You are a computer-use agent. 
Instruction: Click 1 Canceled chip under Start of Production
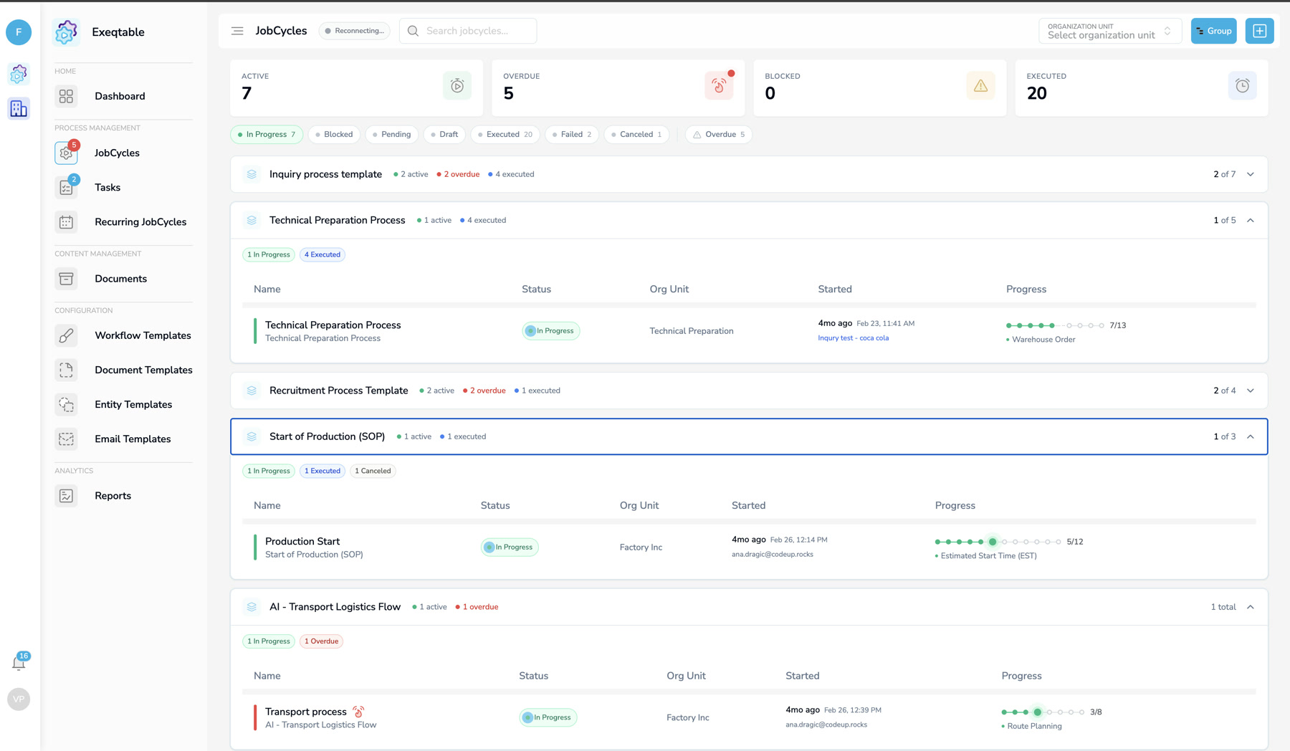pyautogui.click(x=373, y=471)
